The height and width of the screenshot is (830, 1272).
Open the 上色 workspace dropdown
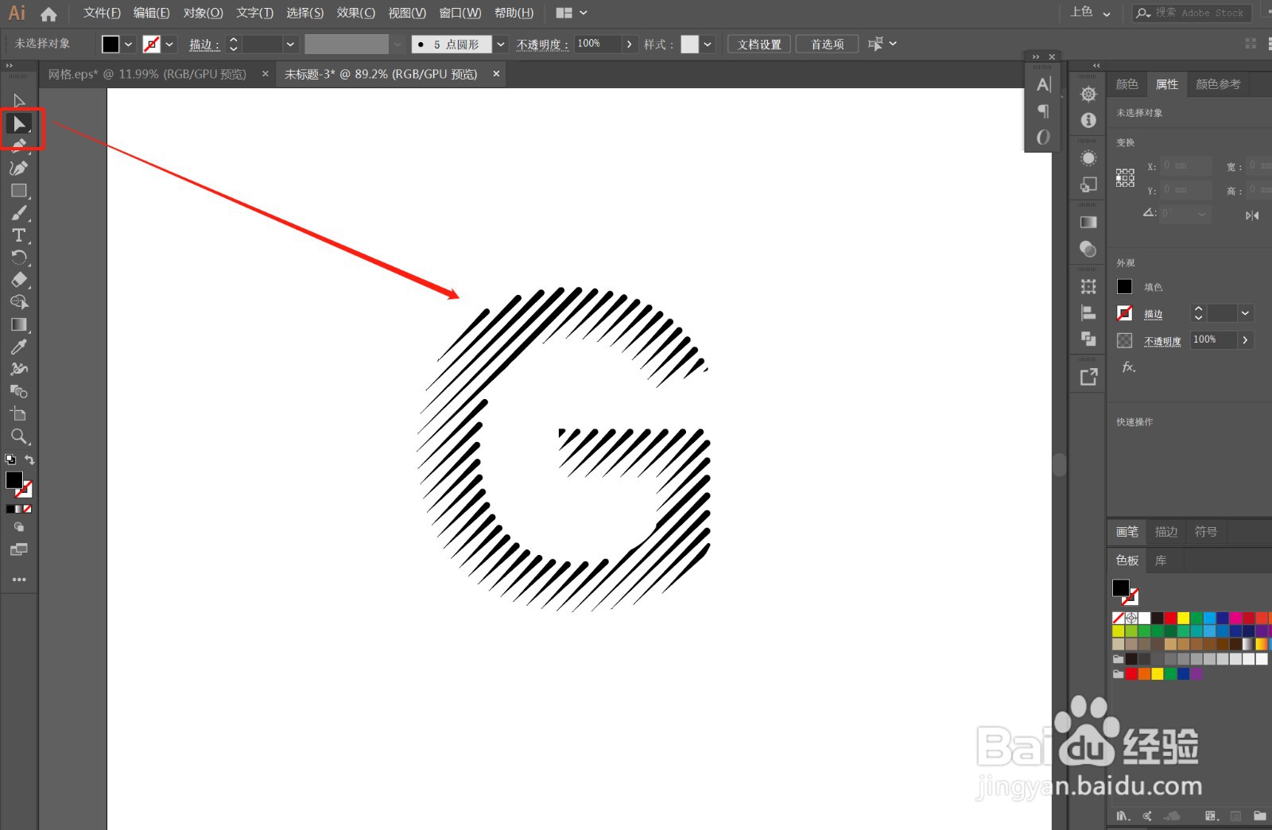point(1090,13)
